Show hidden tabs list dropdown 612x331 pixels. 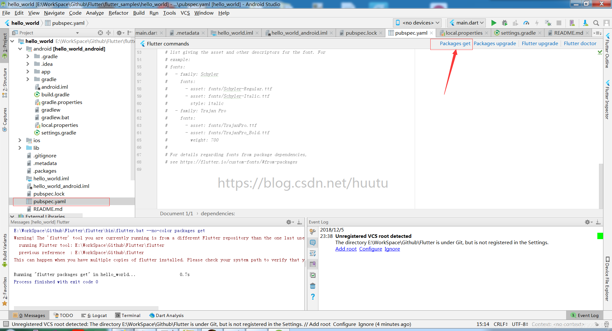click(597, 33)
